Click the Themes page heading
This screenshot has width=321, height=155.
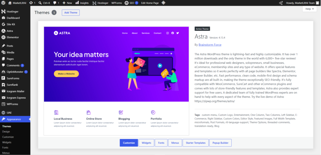tap(42, 12)
